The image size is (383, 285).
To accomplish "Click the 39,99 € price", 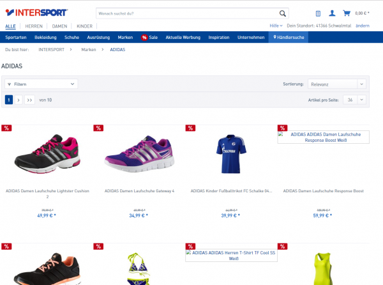I will pyautogui.click(x=230, y=215).
